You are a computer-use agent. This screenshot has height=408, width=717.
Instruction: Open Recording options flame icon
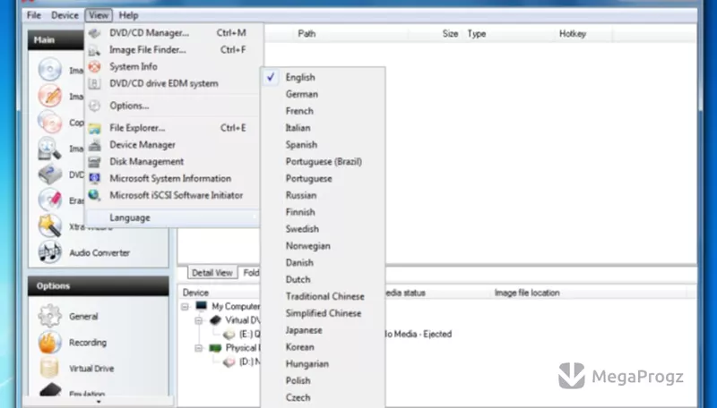(x=50, y=343)
